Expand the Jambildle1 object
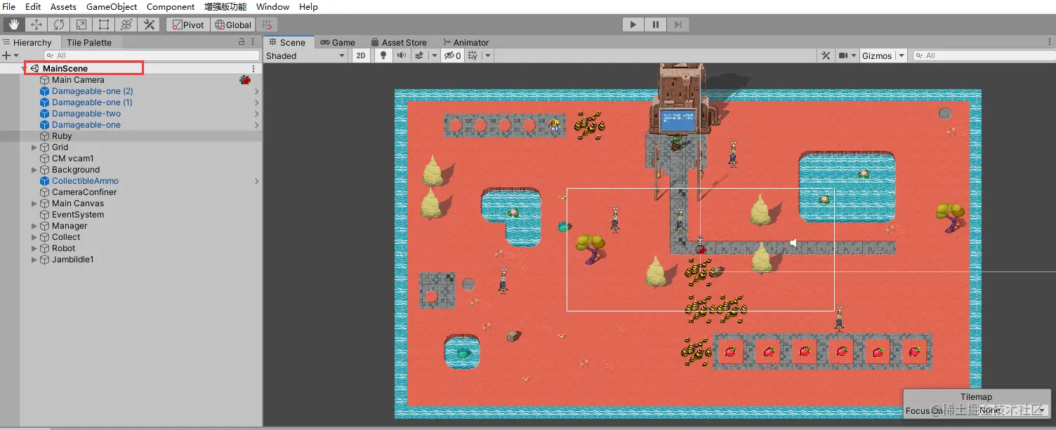This screenshot has width=1056, height=430. coord(34,260)
